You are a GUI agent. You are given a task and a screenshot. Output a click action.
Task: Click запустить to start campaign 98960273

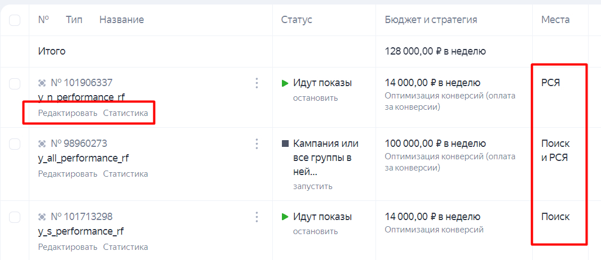point(312,186)
